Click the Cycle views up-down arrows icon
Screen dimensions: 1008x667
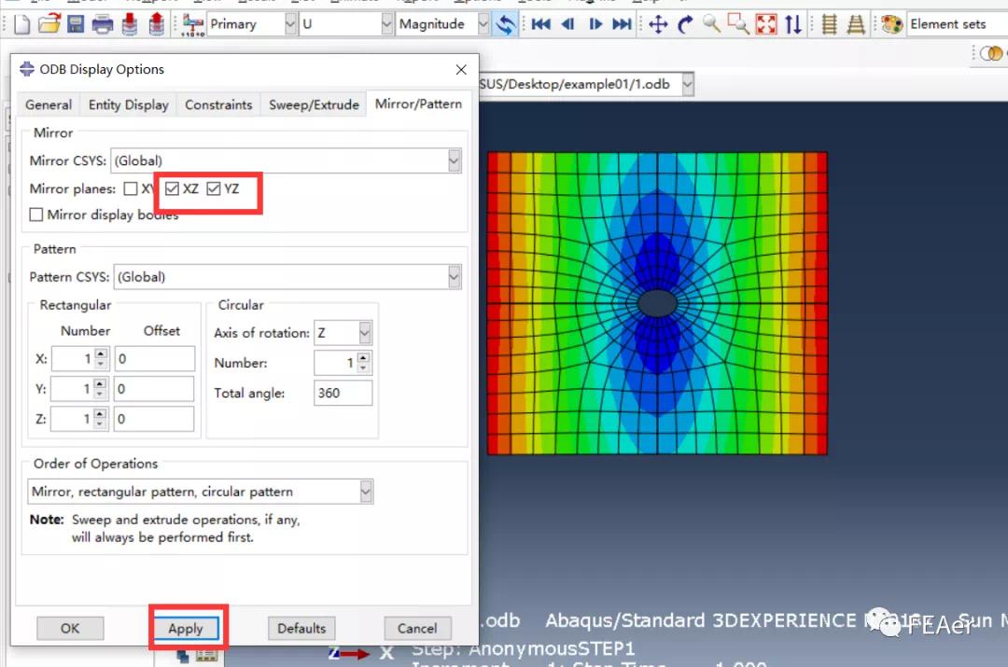[793, 24]
